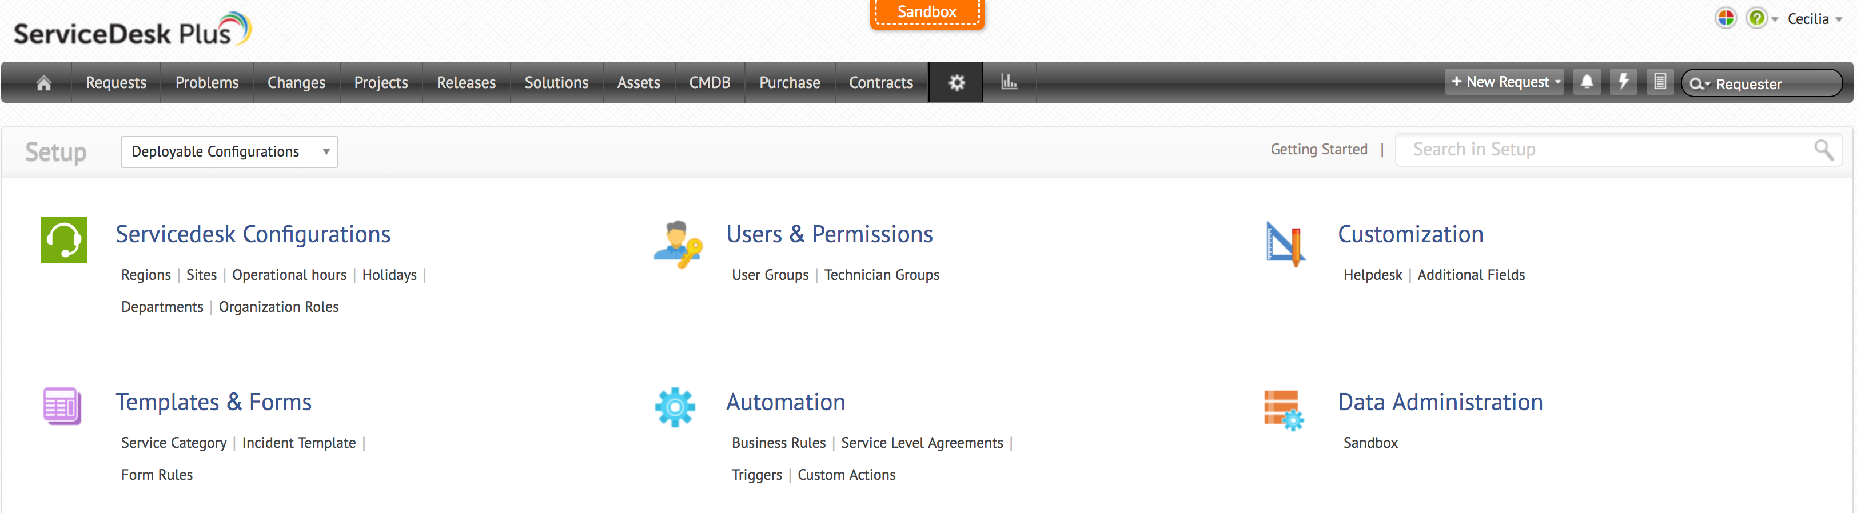Open Service Level Agreements link
The height and width of the screenshot is (513, 1857).
point(922,443)
